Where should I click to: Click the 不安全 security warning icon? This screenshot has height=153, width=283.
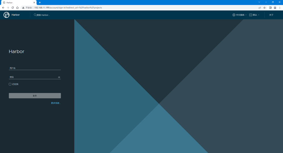click(23, 8)
